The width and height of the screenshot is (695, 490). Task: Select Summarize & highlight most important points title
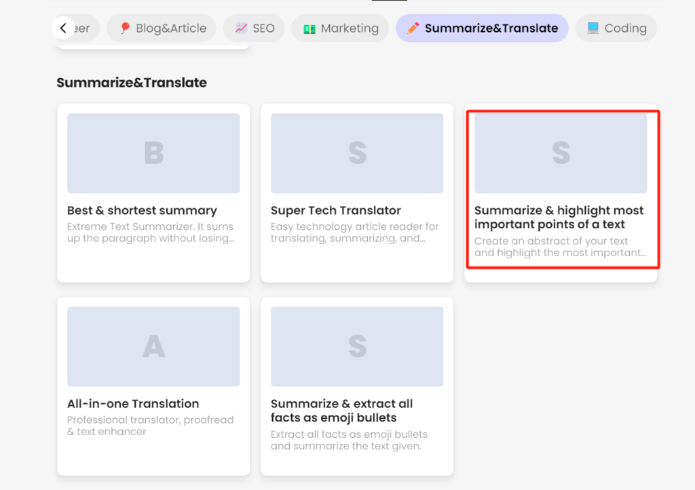559,218
